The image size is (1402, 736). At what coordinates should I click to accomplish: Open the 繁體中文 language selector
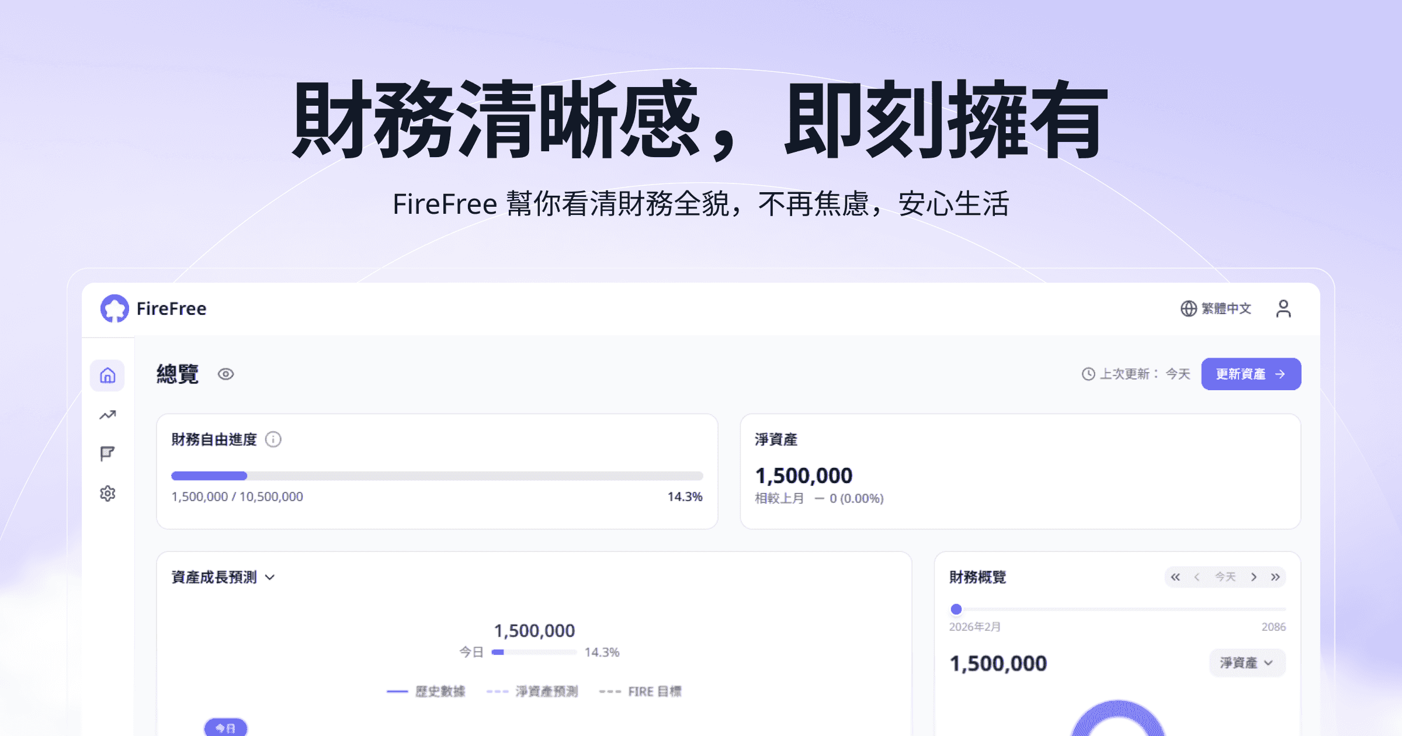tap(1216, 308)
